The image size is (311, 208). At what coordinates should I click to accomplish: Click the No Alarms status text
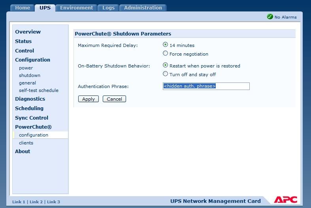[x=285, y=17]
